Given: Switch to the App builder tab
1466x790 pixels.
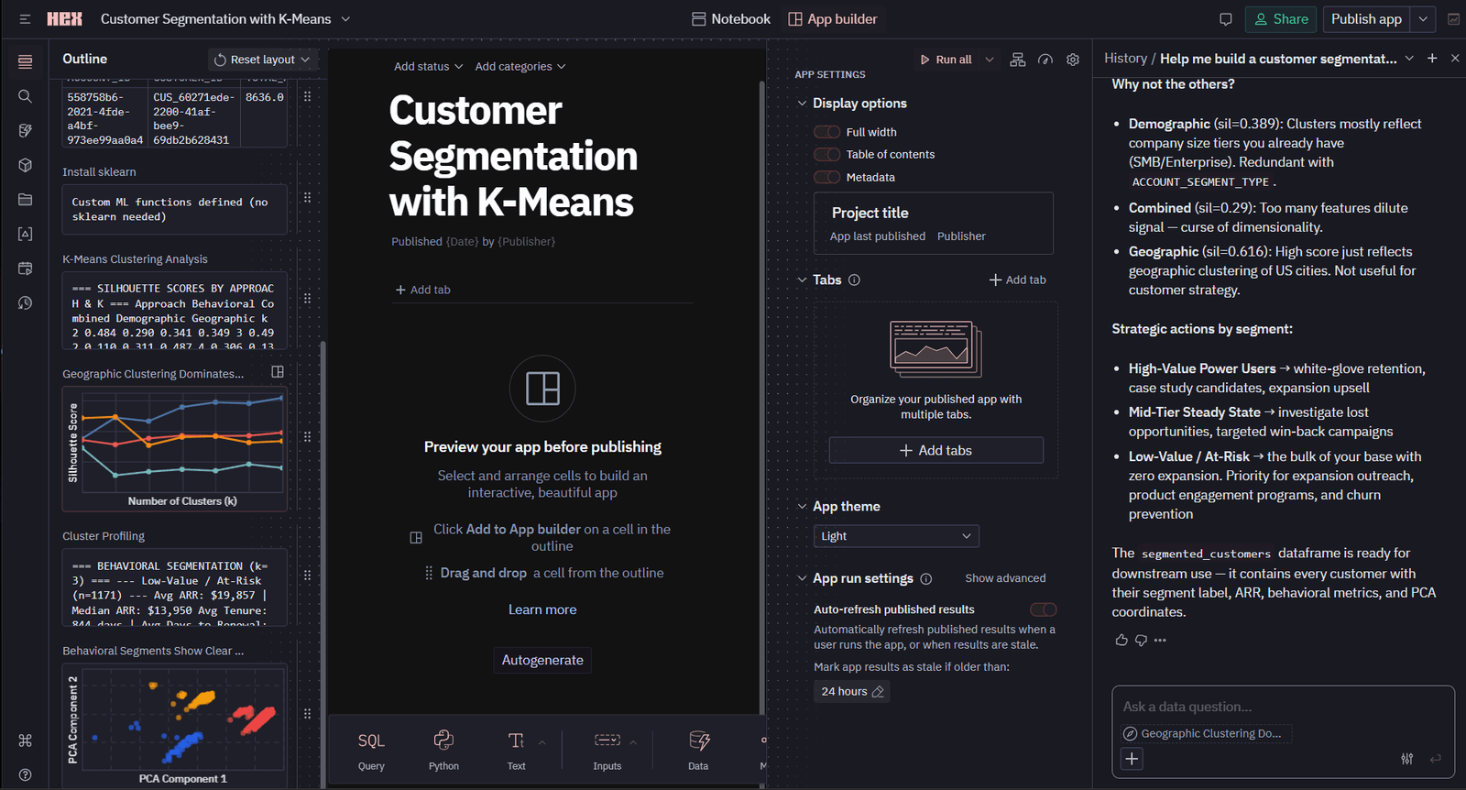Looking at the screenshot, I should coord(832,19).
